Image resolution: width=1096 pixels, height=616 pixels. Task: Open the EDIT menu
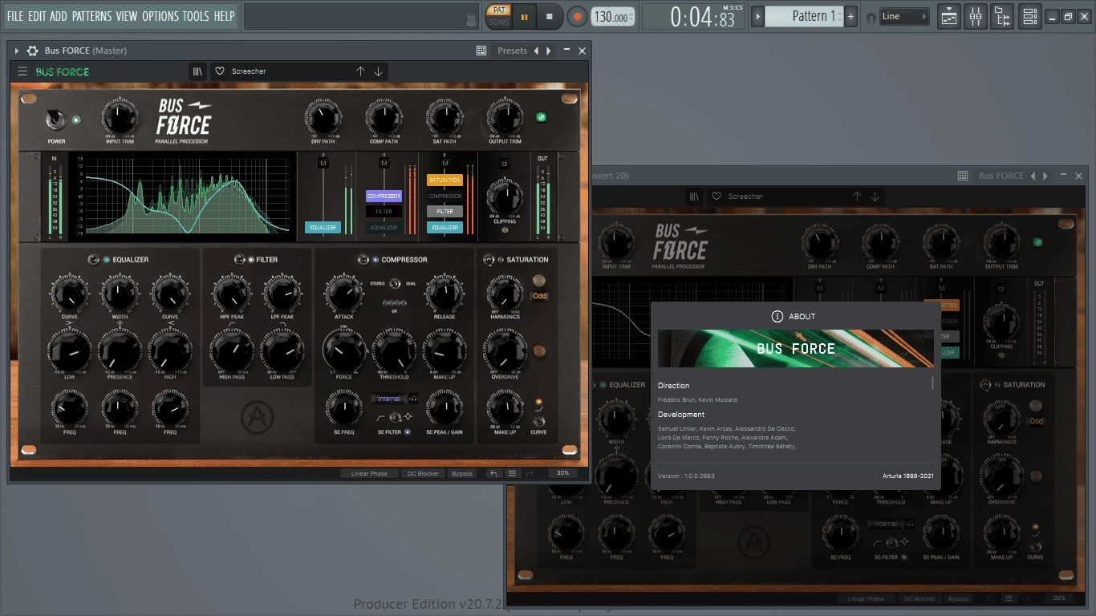tap(37, 16)
